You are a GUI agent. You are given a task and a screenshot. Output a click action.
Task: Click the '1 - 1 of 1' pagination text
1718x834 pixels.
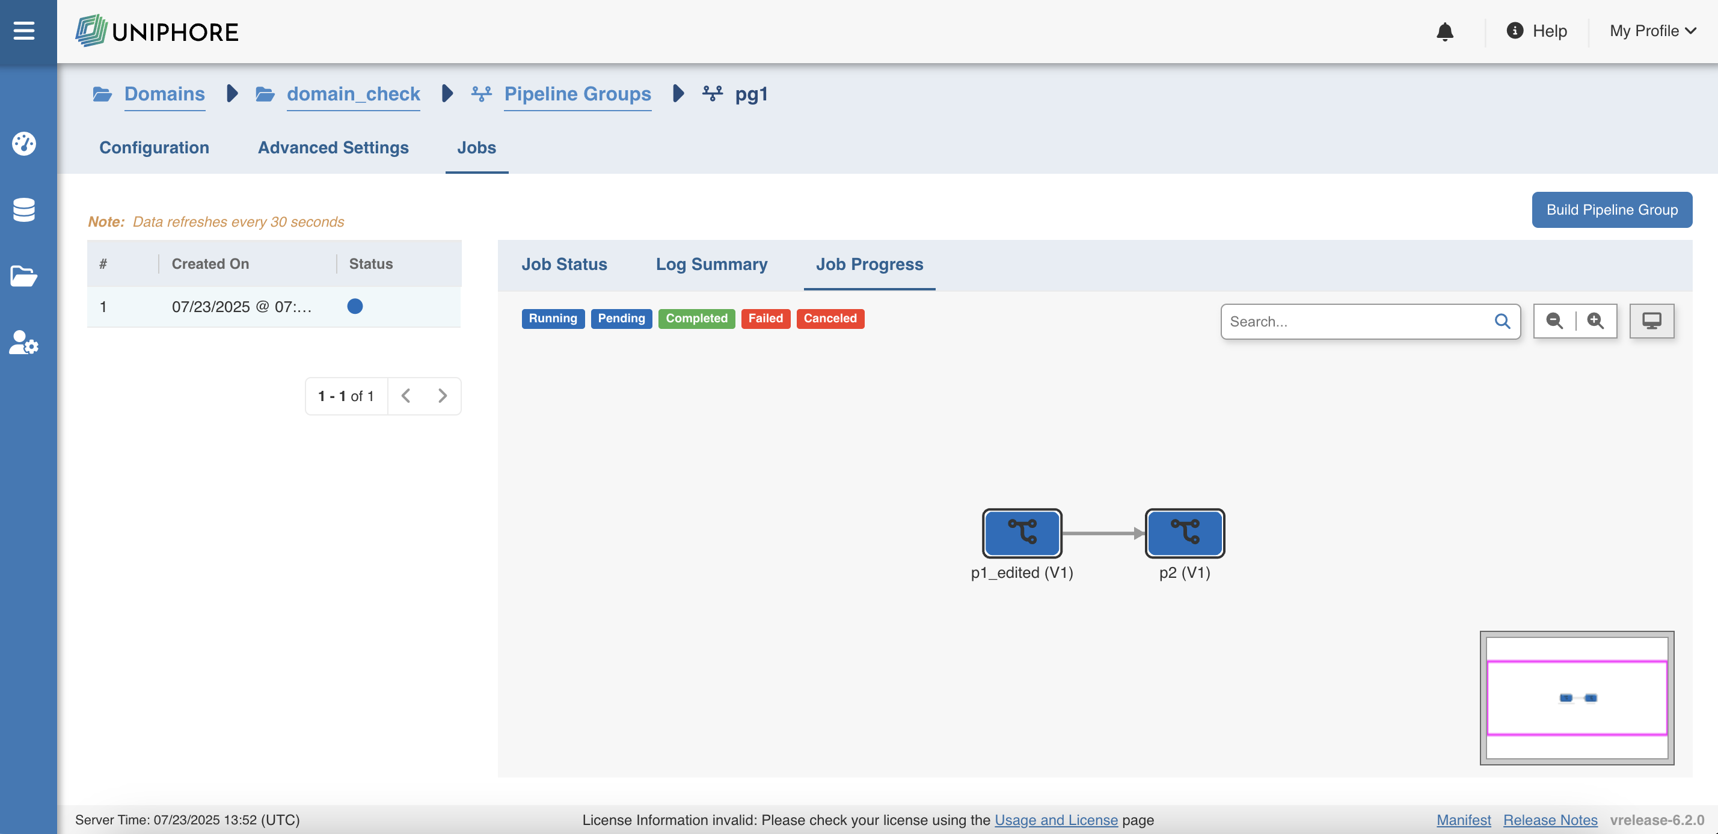(346, 396)
